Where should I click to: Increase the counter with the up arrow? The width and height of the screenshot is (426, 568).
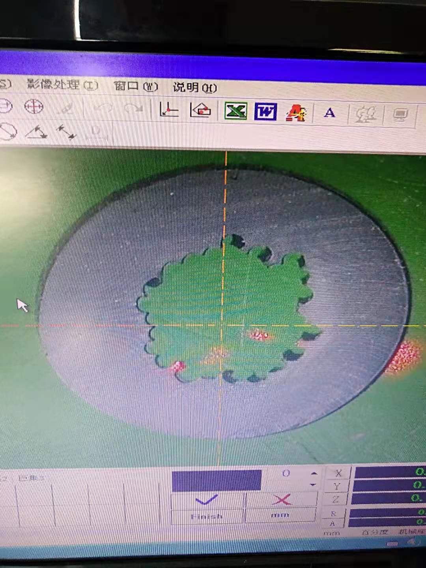314,473
